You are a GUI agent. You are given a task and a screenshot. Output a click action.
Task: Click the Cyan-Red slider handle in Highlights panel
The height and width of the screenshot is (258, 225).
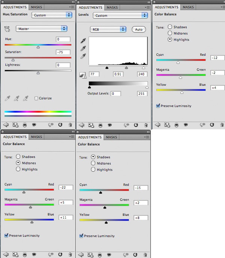click(178, 62)
